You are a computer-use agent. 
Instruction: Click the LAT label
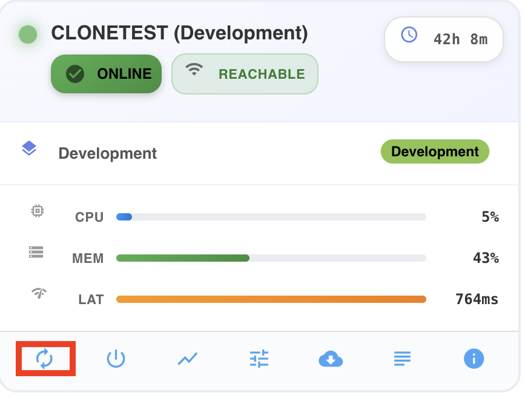[91, 299]
